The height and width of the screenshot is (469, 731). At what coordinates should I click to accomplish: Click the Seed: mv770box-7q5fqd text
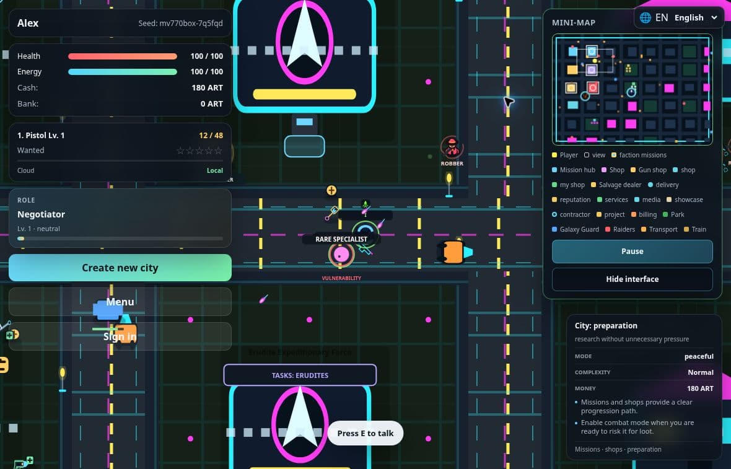click(180, 24)
